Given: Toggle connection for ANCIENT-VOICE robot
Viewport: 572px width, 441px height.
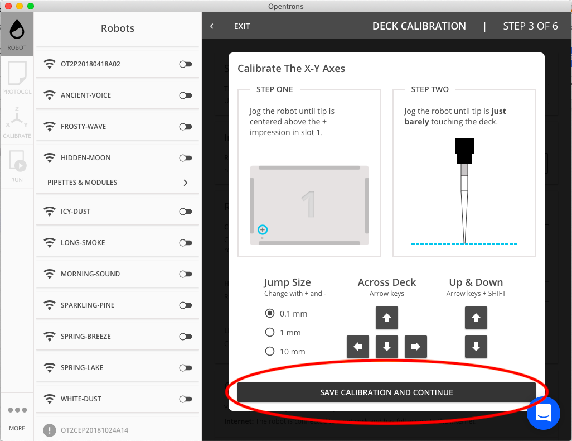Looking at the screenshot, I should coord(185,95).
